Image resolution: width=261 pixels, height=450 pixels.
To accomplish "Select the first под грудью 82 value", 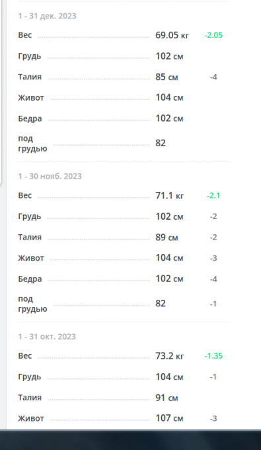I will point(161,143).
